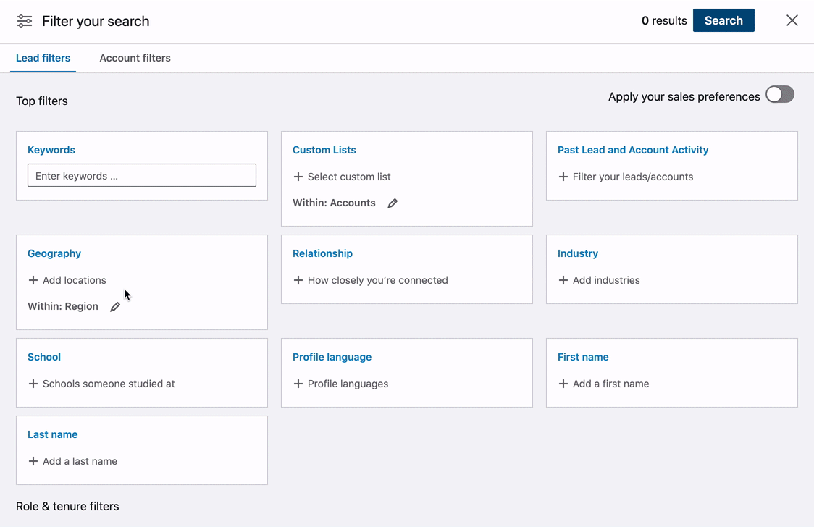Click the Enter keywords input field
Image resolution: width=814 pixels, height=527 pixels.
point(142,175)
